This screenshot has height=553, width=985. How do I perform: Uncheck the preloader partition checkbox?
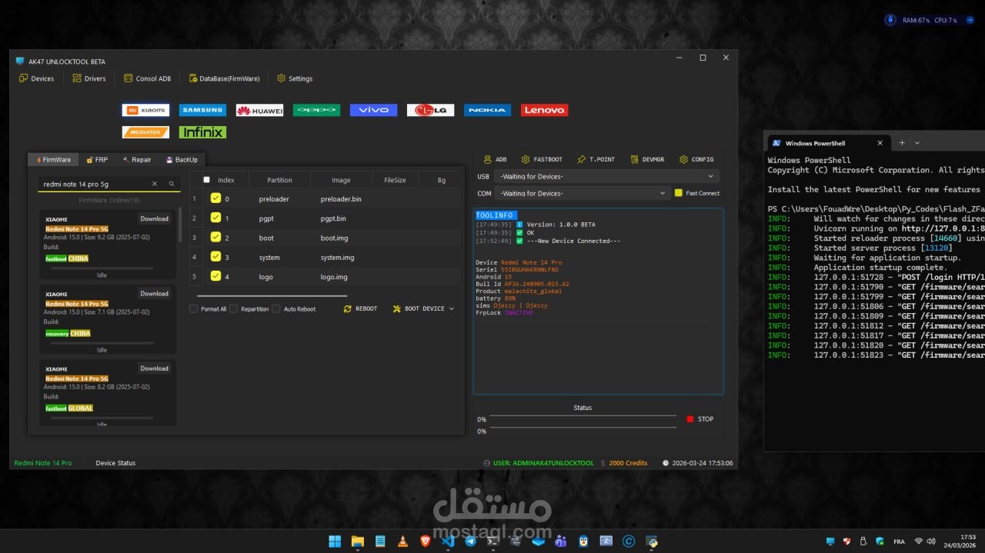(x=215, y=198)
